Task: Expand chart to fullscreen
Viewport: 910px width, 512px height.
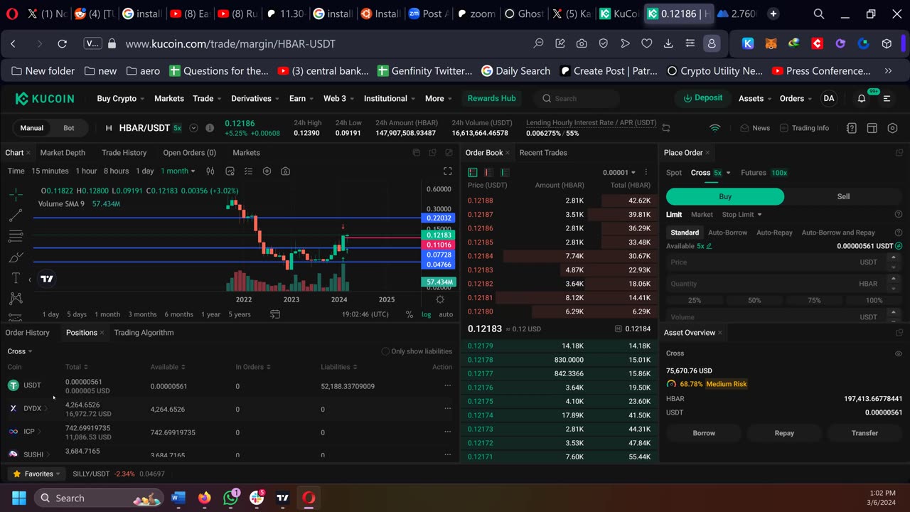Action: [x=447, y=171]
